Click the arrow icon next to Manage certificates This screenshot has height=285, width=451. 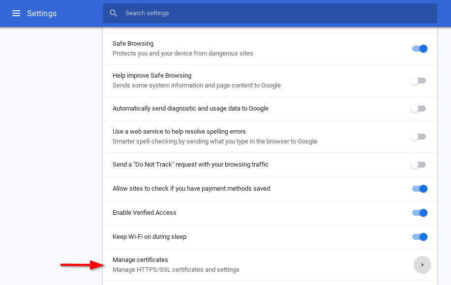(422, 265)
